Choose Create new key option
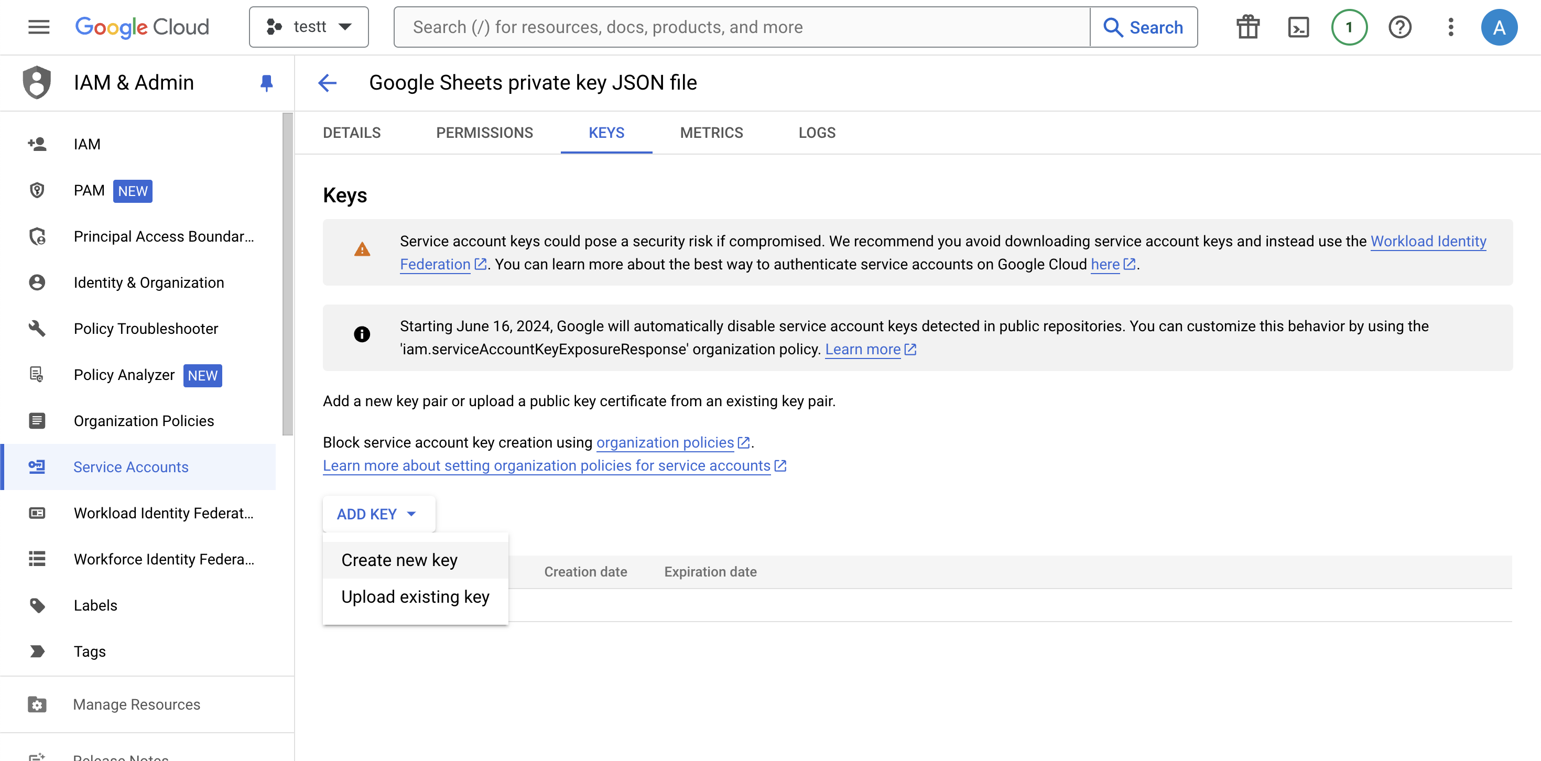The width and height of the screenshot is (1541, 761). click(399, 560)
